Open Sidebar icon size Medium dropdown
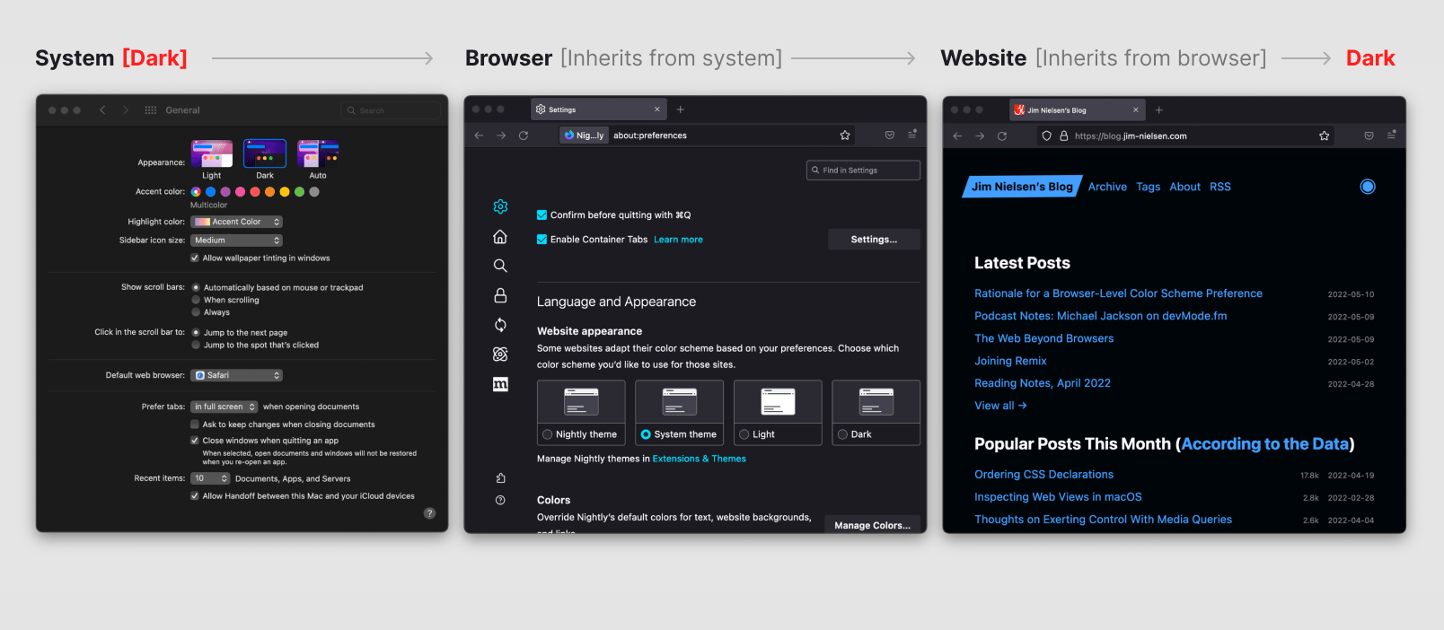Image resolution: width=1444 pixels, height=630 pixels. [x=237, y=241]
